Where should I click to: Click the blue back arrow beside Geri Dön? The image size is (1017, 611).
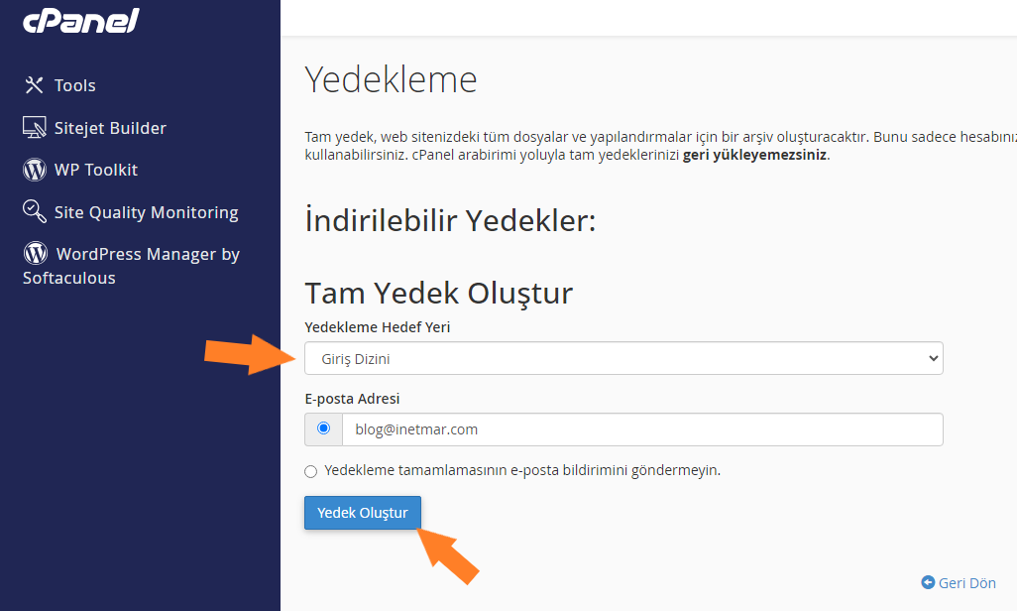[x=927, y=582]
